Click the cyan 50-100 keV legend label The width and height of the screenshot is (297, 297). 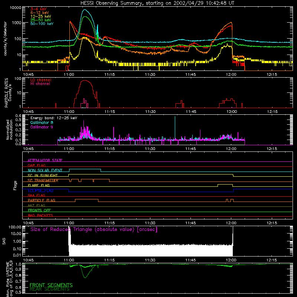click(x=42, y=24)
